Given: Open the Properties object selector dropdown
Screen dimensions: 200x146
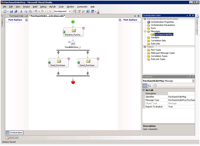Looking at the screenshot, I should 193,81.
